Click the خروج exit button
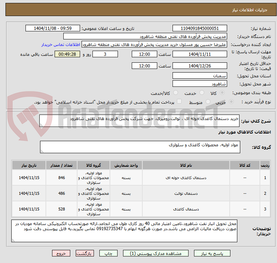The image size is (277, 263). 61,253
